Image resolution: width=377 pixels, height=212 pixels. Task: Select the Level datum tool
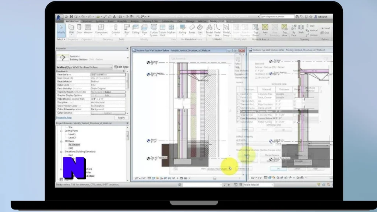325,28
